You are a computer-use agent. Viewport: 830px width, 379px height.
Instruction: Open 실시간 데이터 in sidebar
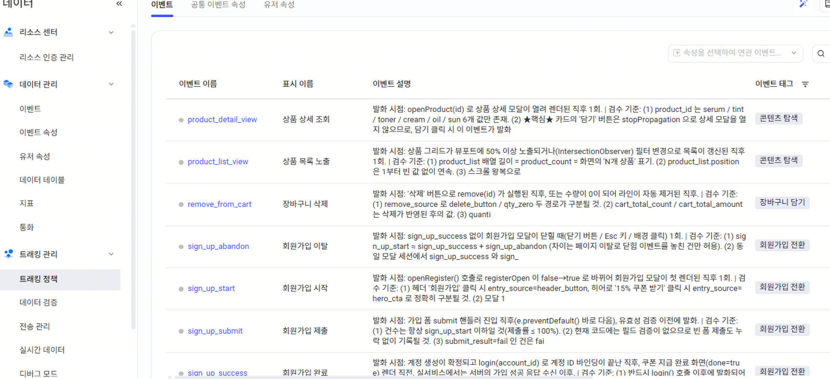42,350
